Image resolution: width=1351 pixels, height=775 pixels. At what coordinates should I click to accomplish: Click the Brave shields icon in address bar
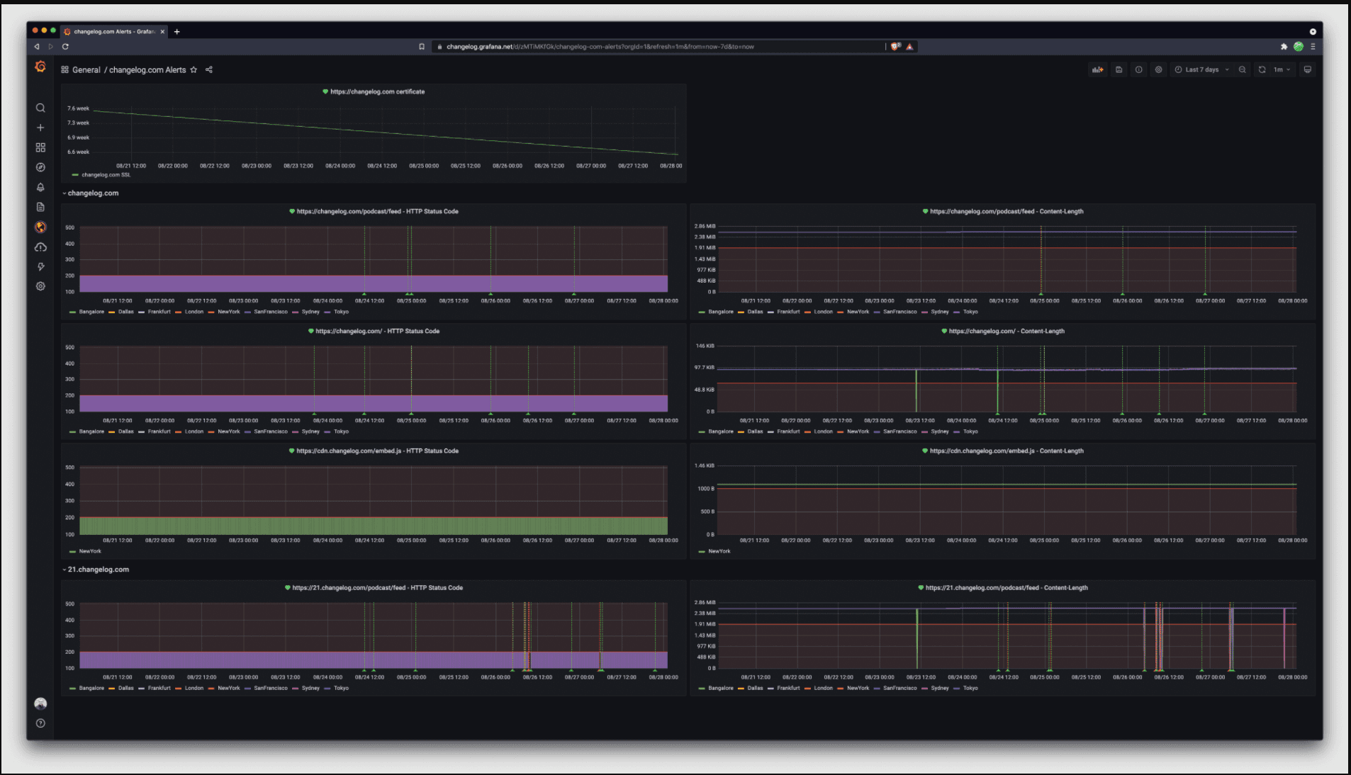click(896, 47)
